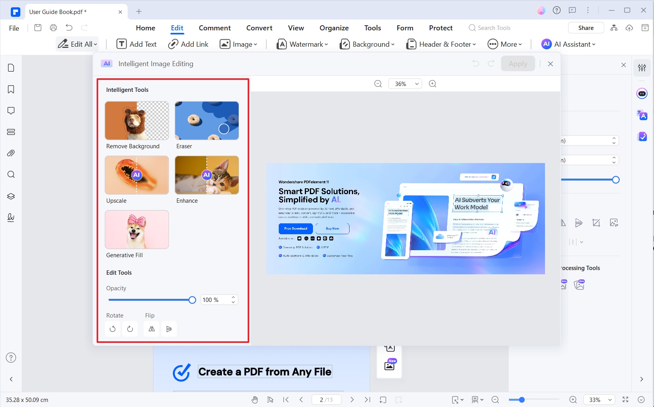Open the Convert tab
654x407 pixels.
[x=259, y=28]
